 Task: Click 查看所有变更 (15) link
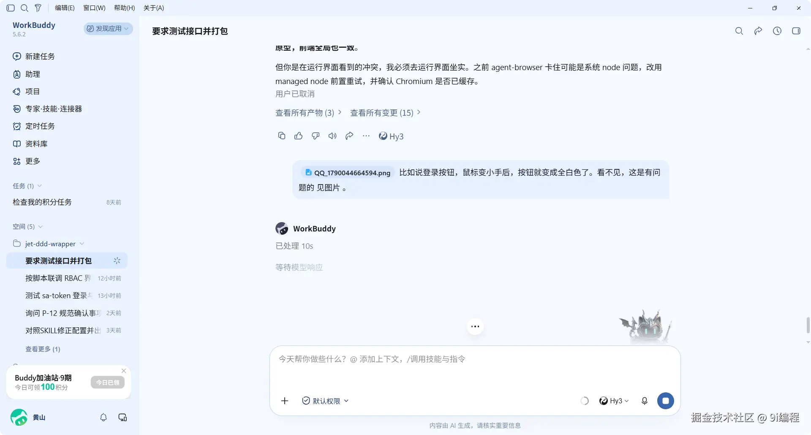(385, 113)
